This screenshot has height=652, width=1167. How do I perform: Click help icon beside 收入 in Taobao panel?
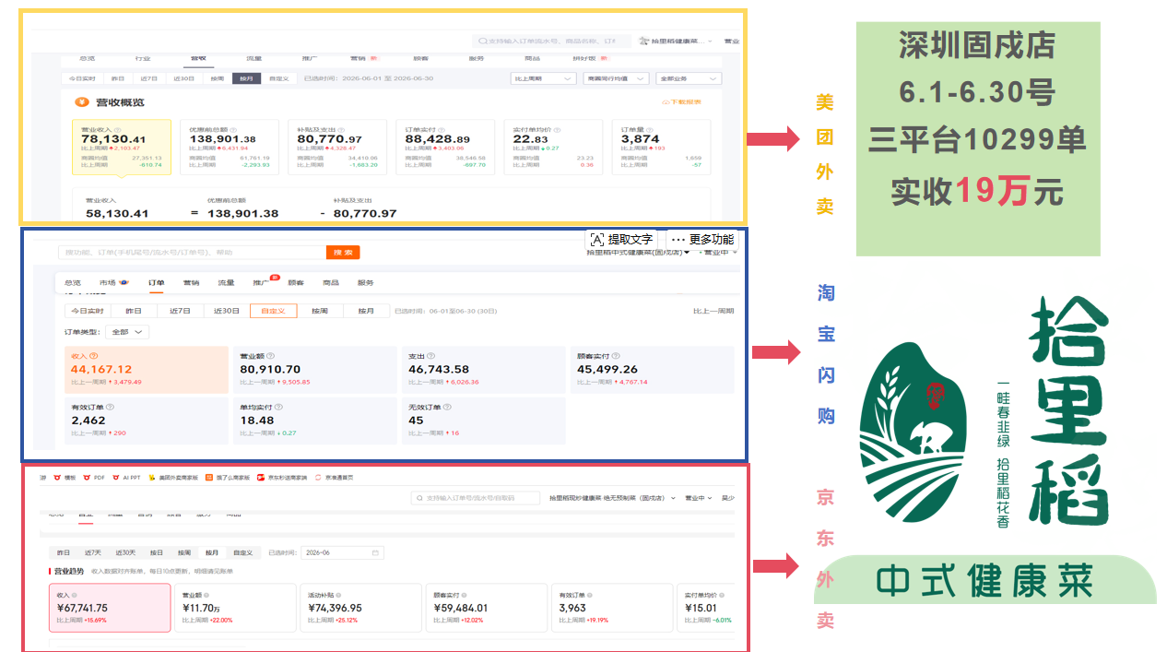coord(94,356)
